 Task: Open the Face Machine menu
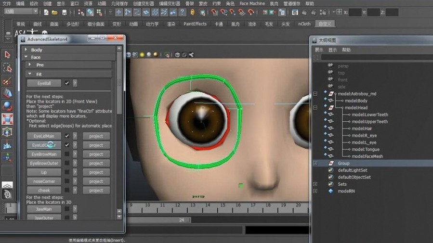pos(252,3)
